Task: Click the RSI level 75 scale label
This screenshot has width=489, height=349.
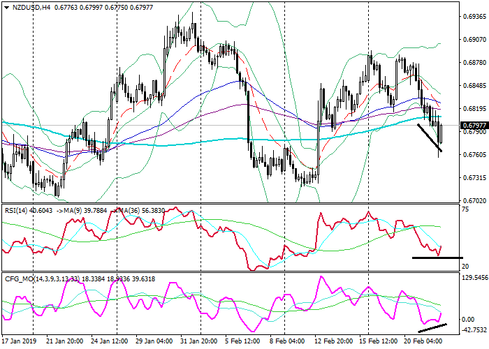Action: click(465, 209)
